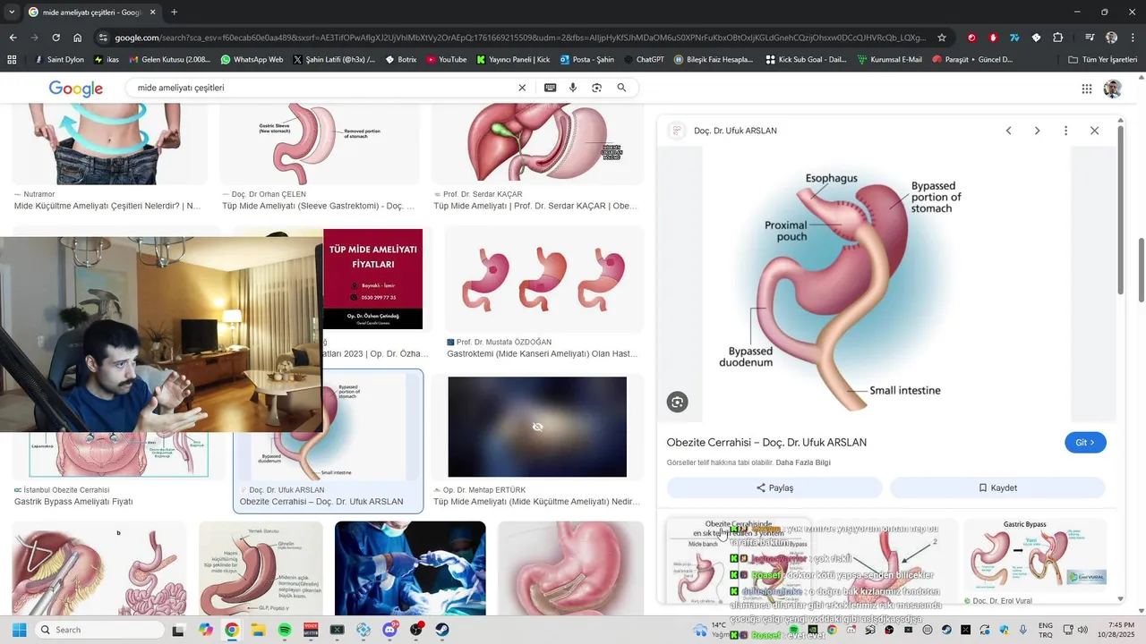The height and width of the screenshot is (644, 1146).
Task: Open Op. Dr. Mehtap ERTÜRK result title
Action: [x=536, y=502]
